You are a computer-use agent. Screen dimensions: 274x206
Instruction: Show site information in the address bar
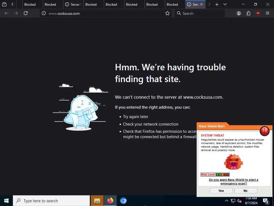pos(44,13)
